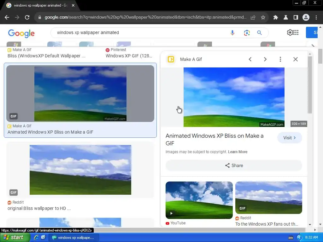Go back to the previous page

(7, 18)
